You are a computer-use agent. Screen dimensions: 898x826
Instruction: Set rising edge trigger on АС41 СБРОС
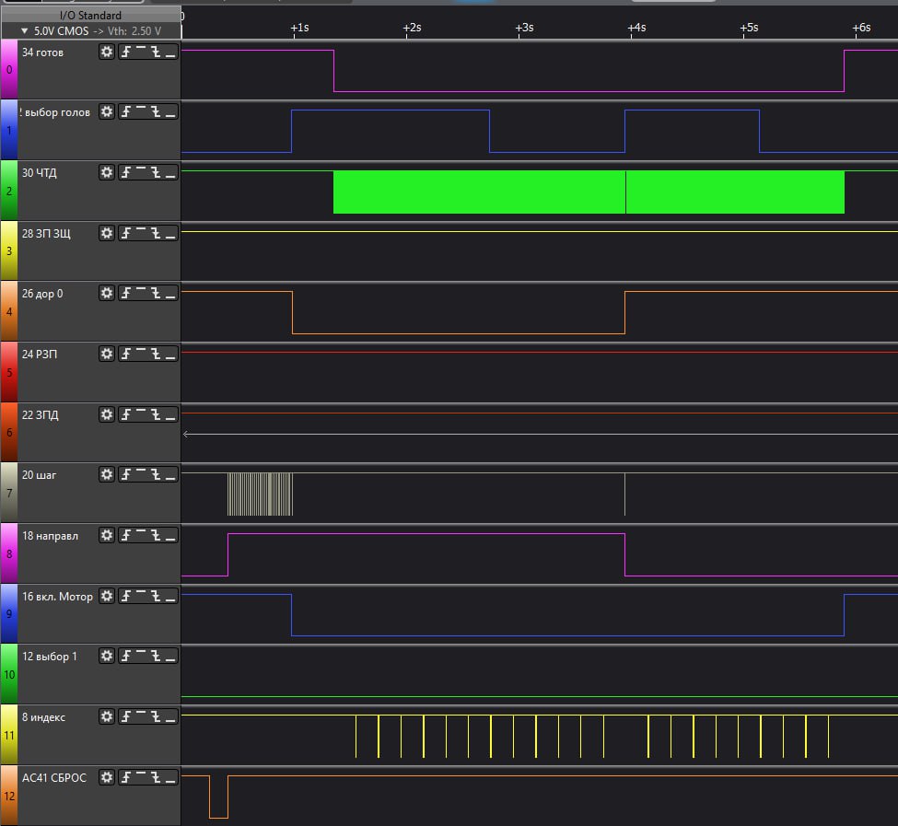[126, 778]
